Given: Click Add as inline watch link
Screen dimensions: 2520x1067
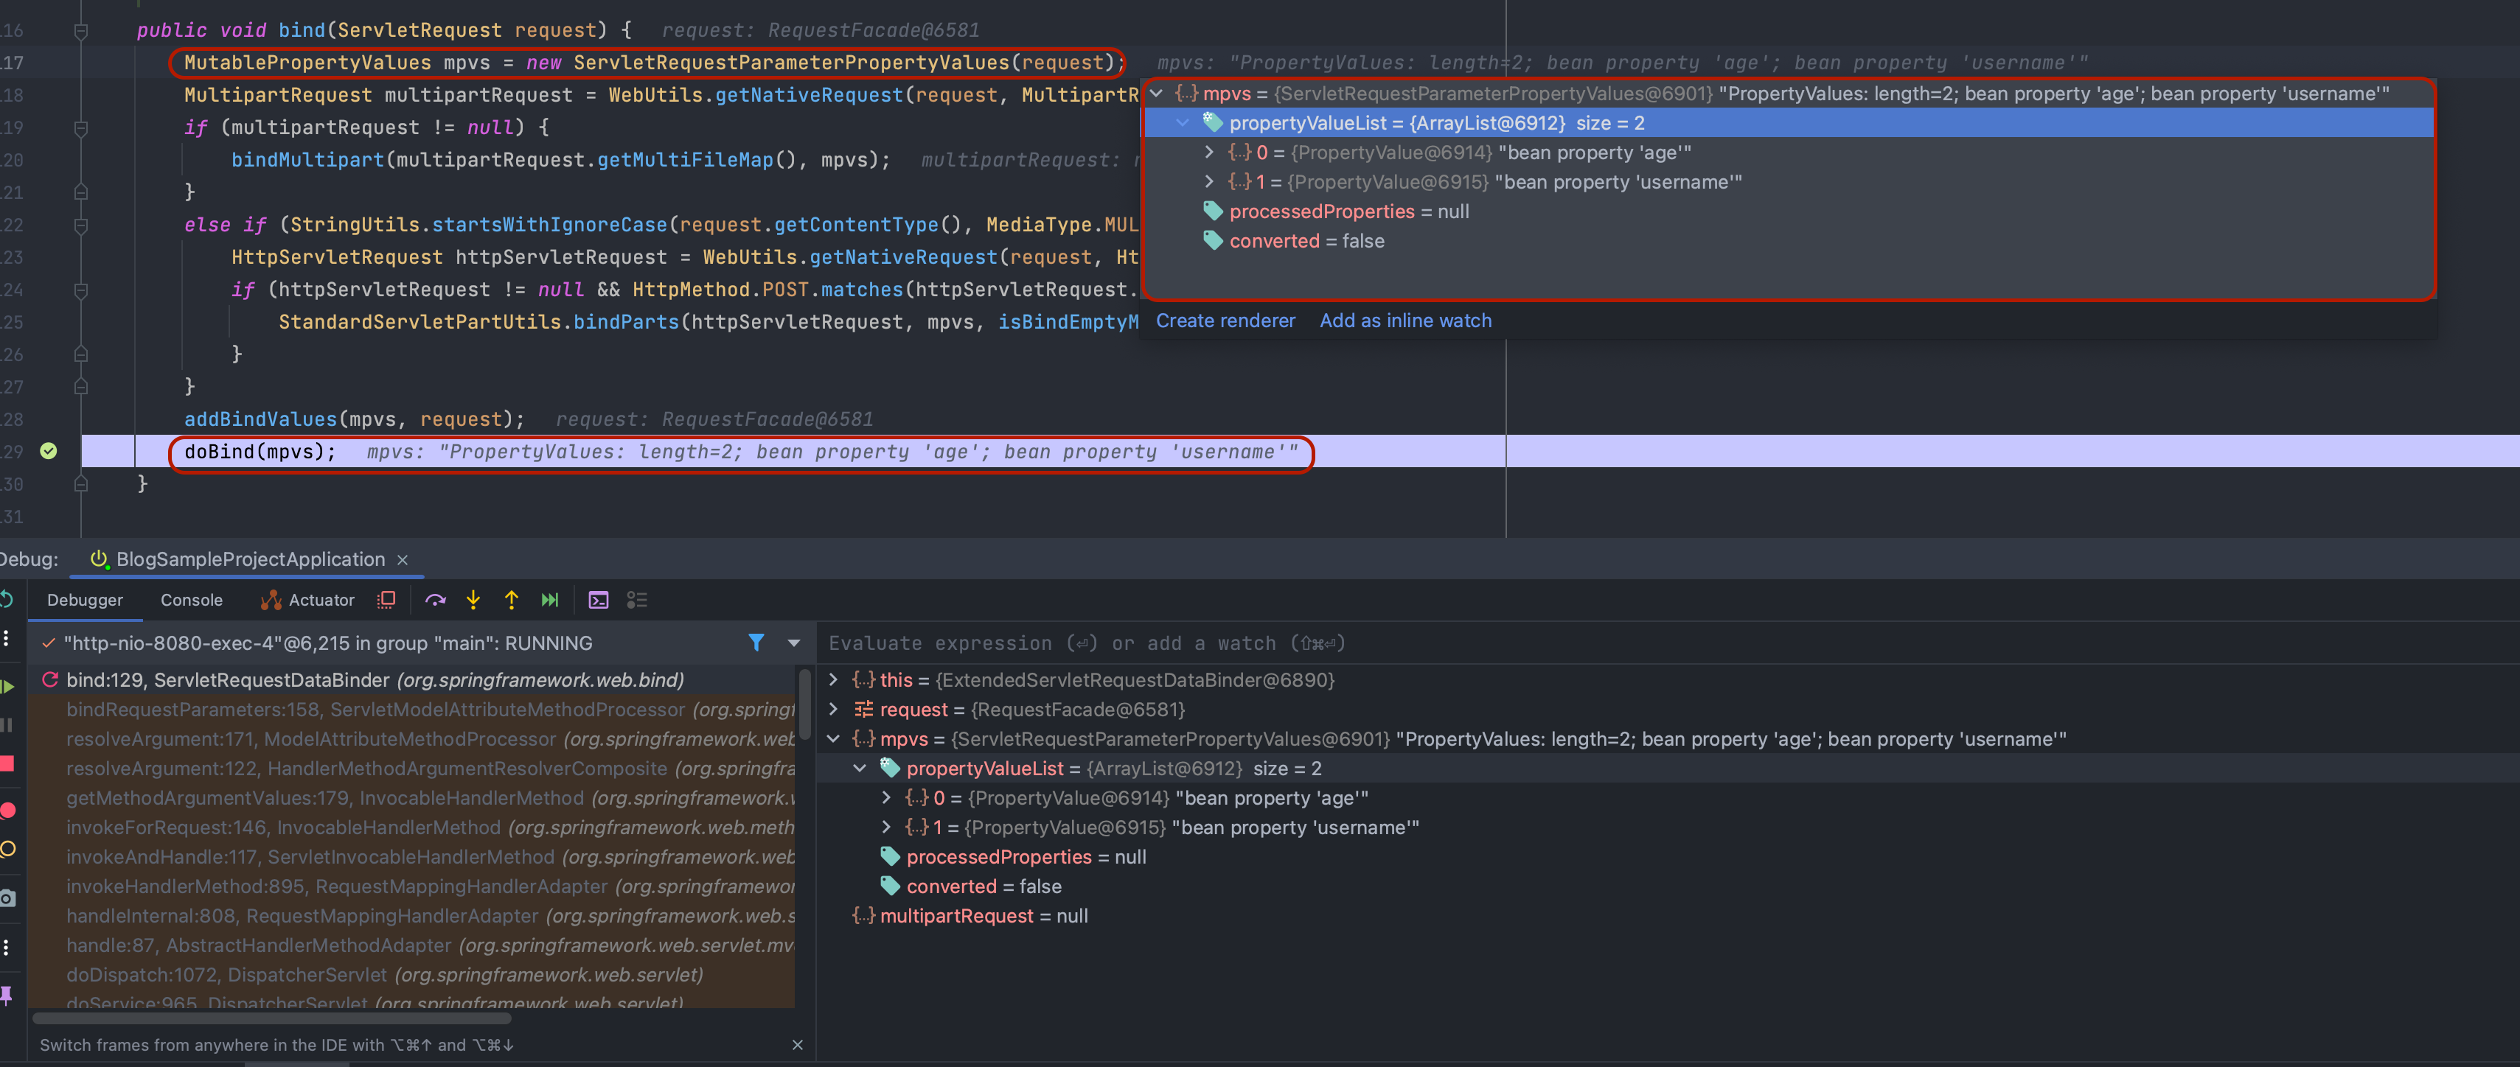Looking at the screenshot, I should coord(1405,321).
